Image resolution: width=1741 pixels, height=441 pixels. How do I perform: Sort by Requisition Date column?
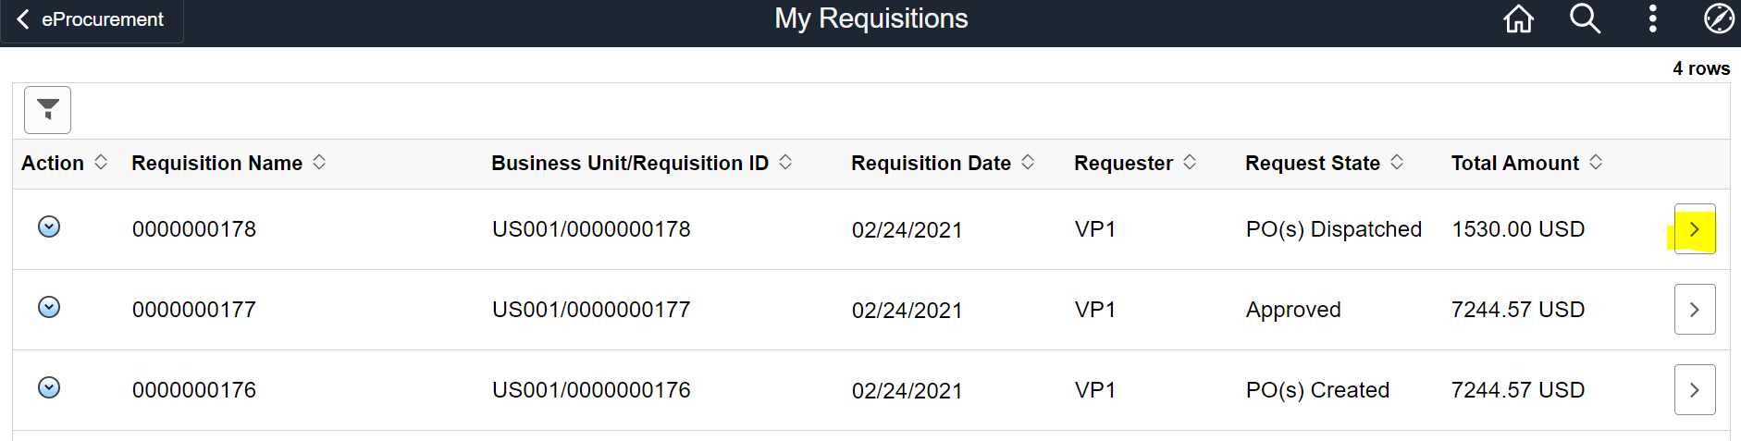coord(1028,163)
